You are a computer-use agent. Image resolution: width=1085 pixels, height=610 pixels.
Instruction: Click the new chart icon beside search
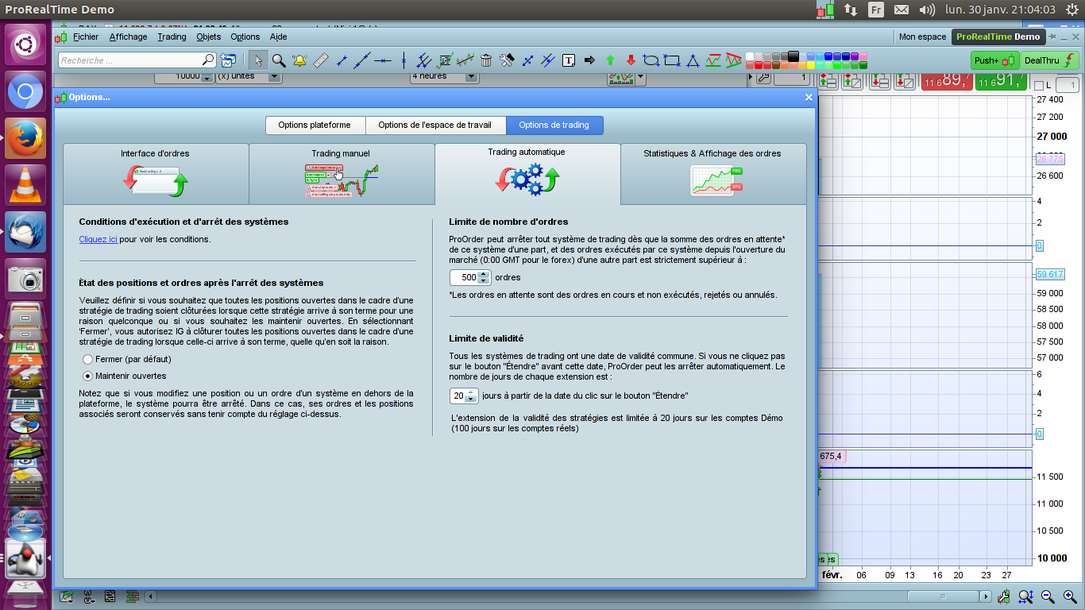pos(229,60)
